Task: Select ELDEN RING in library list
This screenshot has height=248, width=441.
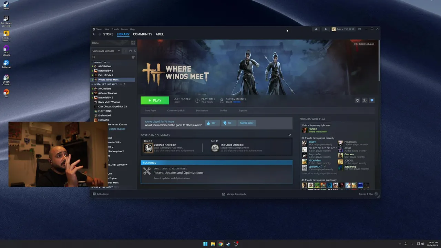Action: point(105,111)
